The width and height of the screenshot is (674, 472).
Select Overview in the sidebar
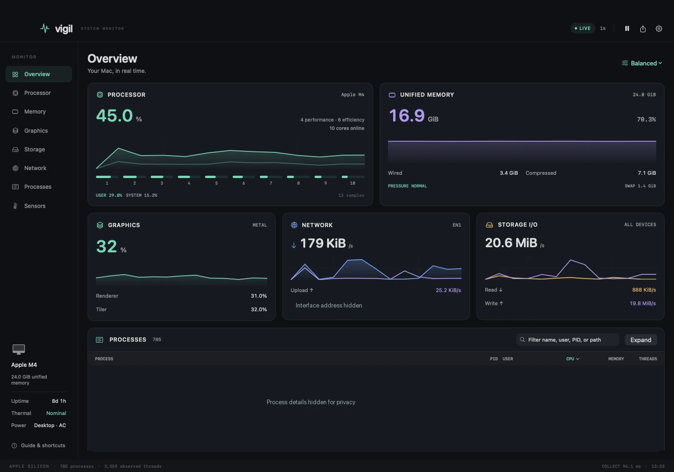(x=39, y=74)
